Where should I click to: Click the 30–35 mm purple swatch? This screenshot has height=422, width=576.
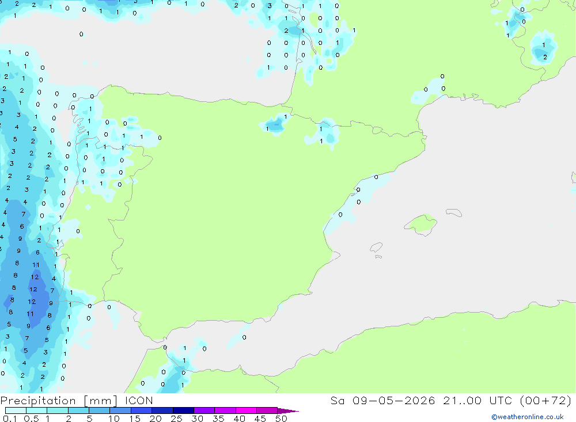click(204, 410)
